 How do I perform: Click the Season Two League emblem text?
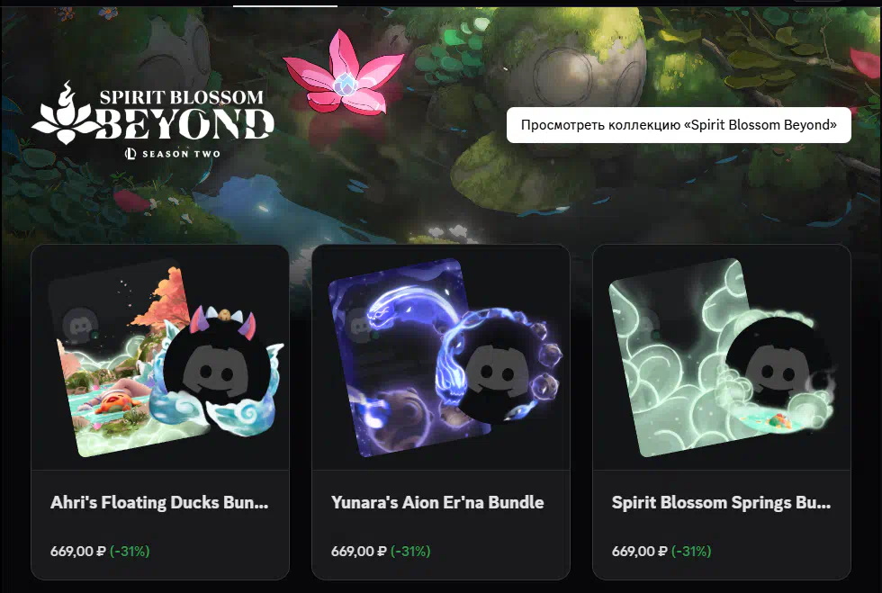pyautogui.click(x=173, y=154)
